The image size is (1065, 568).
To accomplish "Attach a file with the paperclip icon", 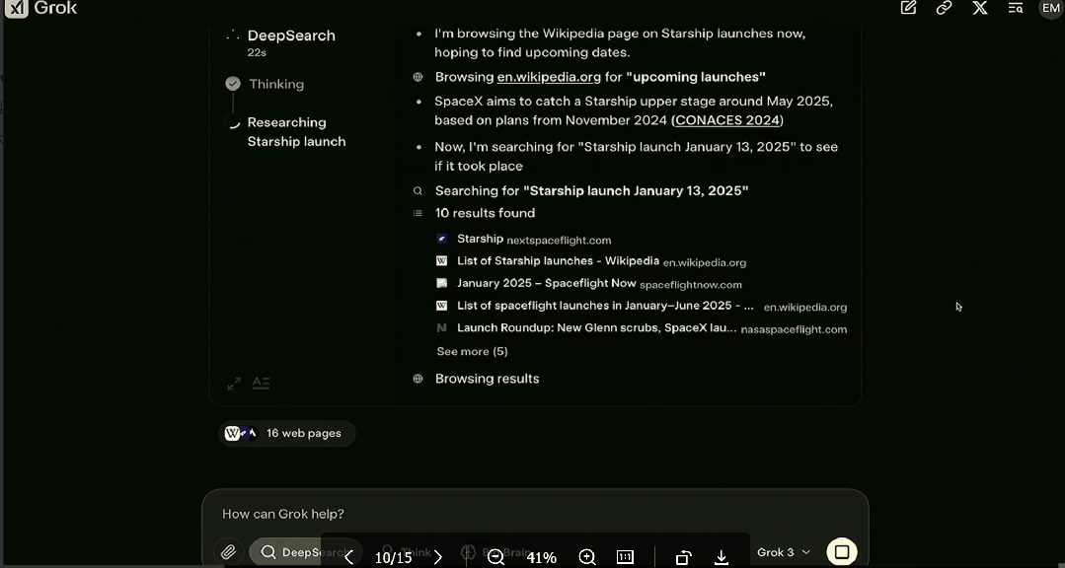I will click(228, 551).
